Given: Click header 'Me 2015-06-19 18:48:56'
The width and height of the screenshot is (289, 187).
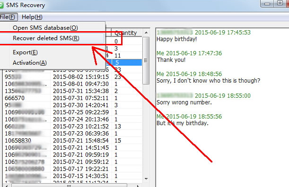Looking at the screenshot, I should coord(189,74).
